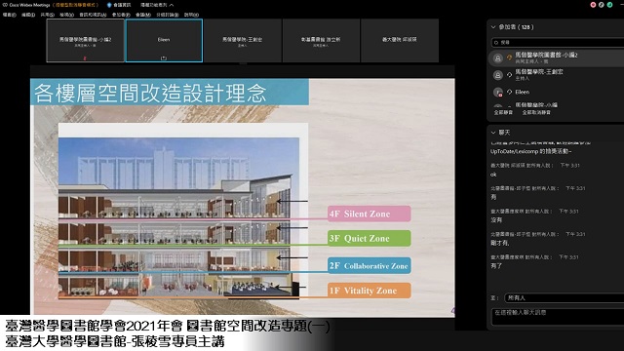Select 馬偕醫學院-王劍宏 participant row
This screenshot has width=624, height=351.
click(x=557, y=75)
